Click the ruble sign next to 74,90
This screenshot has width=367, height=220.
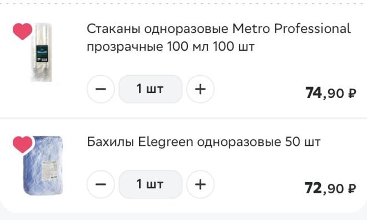point(352,94)
